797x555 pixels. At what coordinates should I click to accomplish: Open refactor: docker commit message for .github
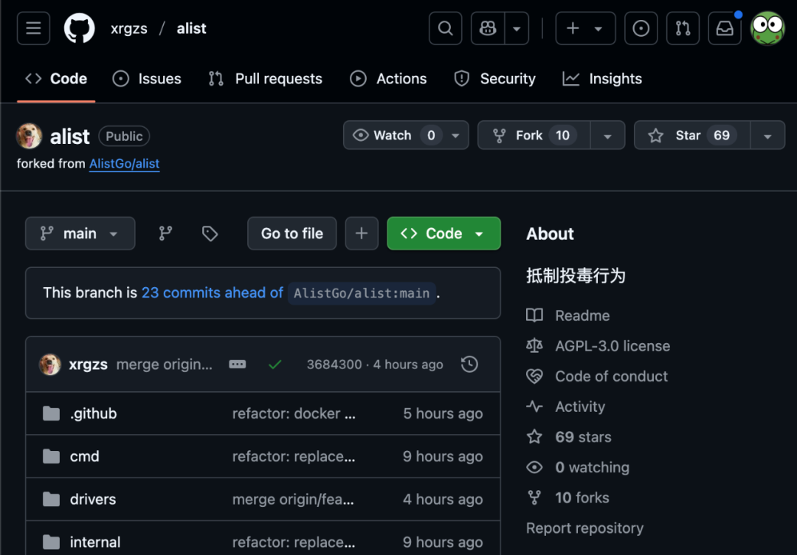tap(294, 413)
